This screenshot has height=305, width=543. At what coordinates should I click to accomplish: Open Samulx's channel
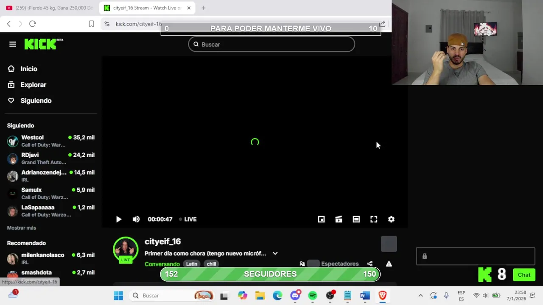[x=51, y=193]
